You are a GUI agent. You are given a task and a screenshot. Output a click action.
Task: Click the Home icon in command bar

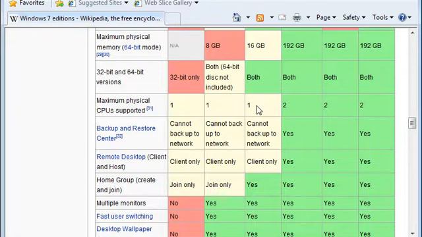coord(237,18)
